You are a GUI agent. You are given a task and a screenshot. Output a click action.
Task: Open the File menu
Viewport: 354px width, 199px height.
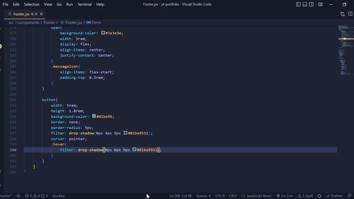(5, 4)
